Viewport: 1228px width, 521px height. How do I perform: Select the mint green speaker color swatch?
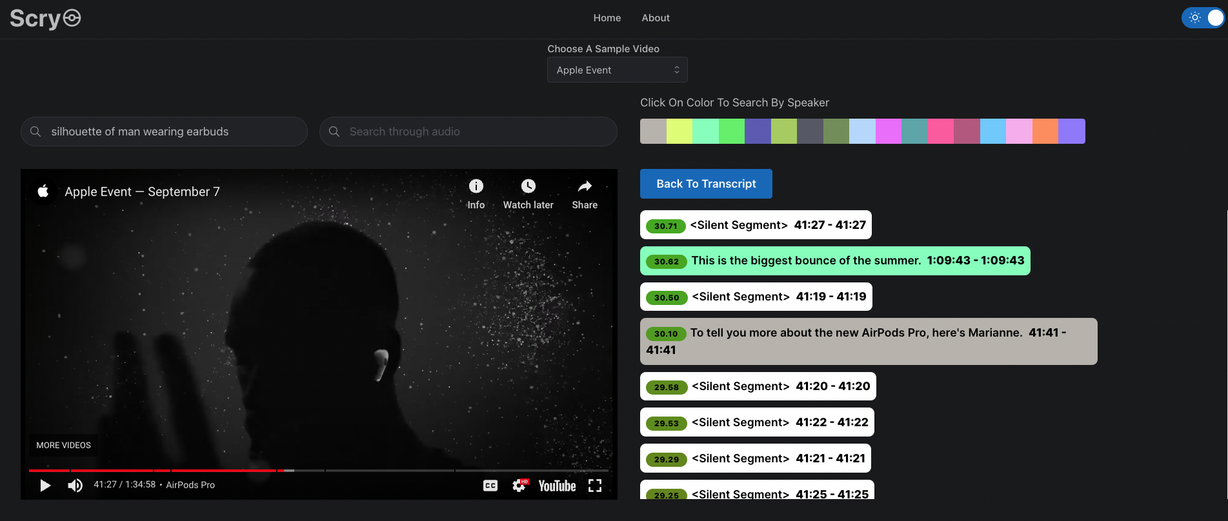point(705,131)
